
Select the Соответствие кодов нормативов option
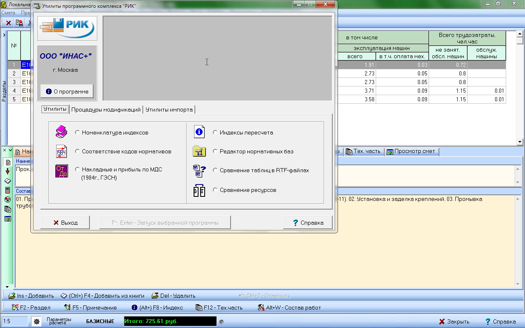point(78,151)
